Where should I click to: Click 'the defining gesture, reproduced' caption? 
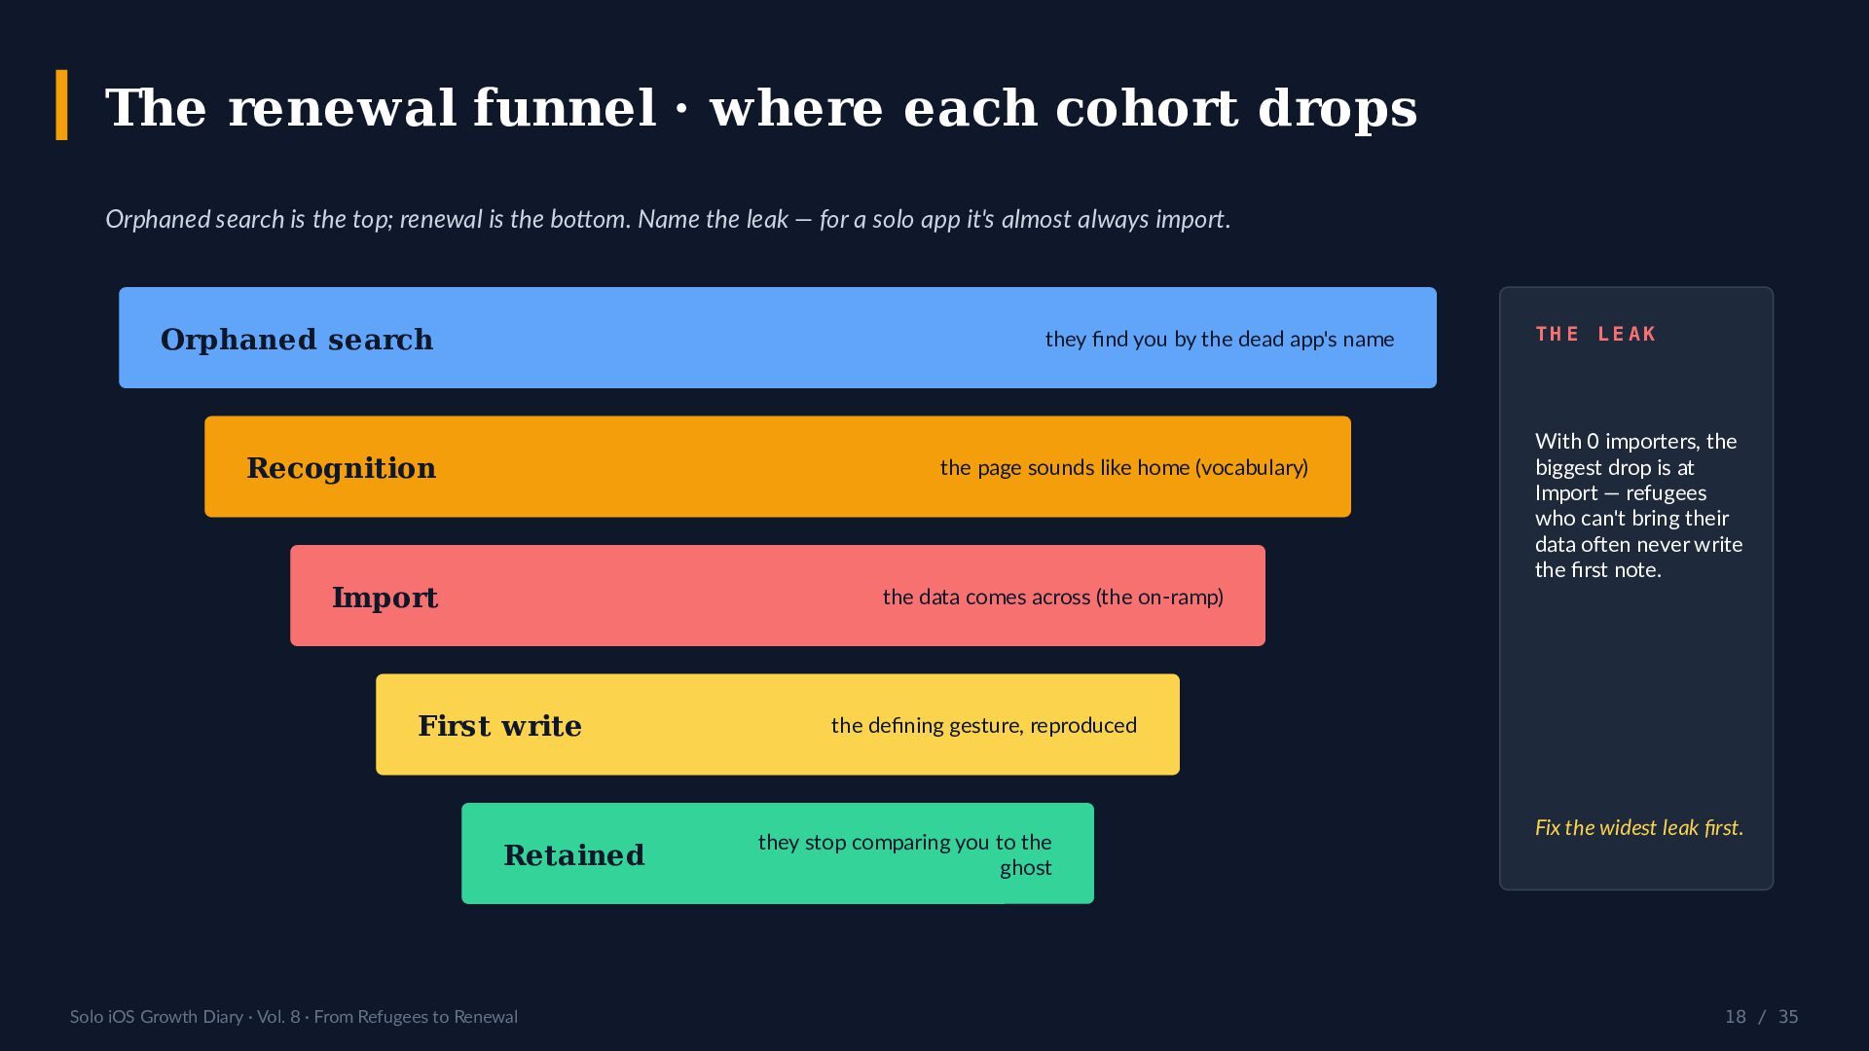(x=984, y=725)
